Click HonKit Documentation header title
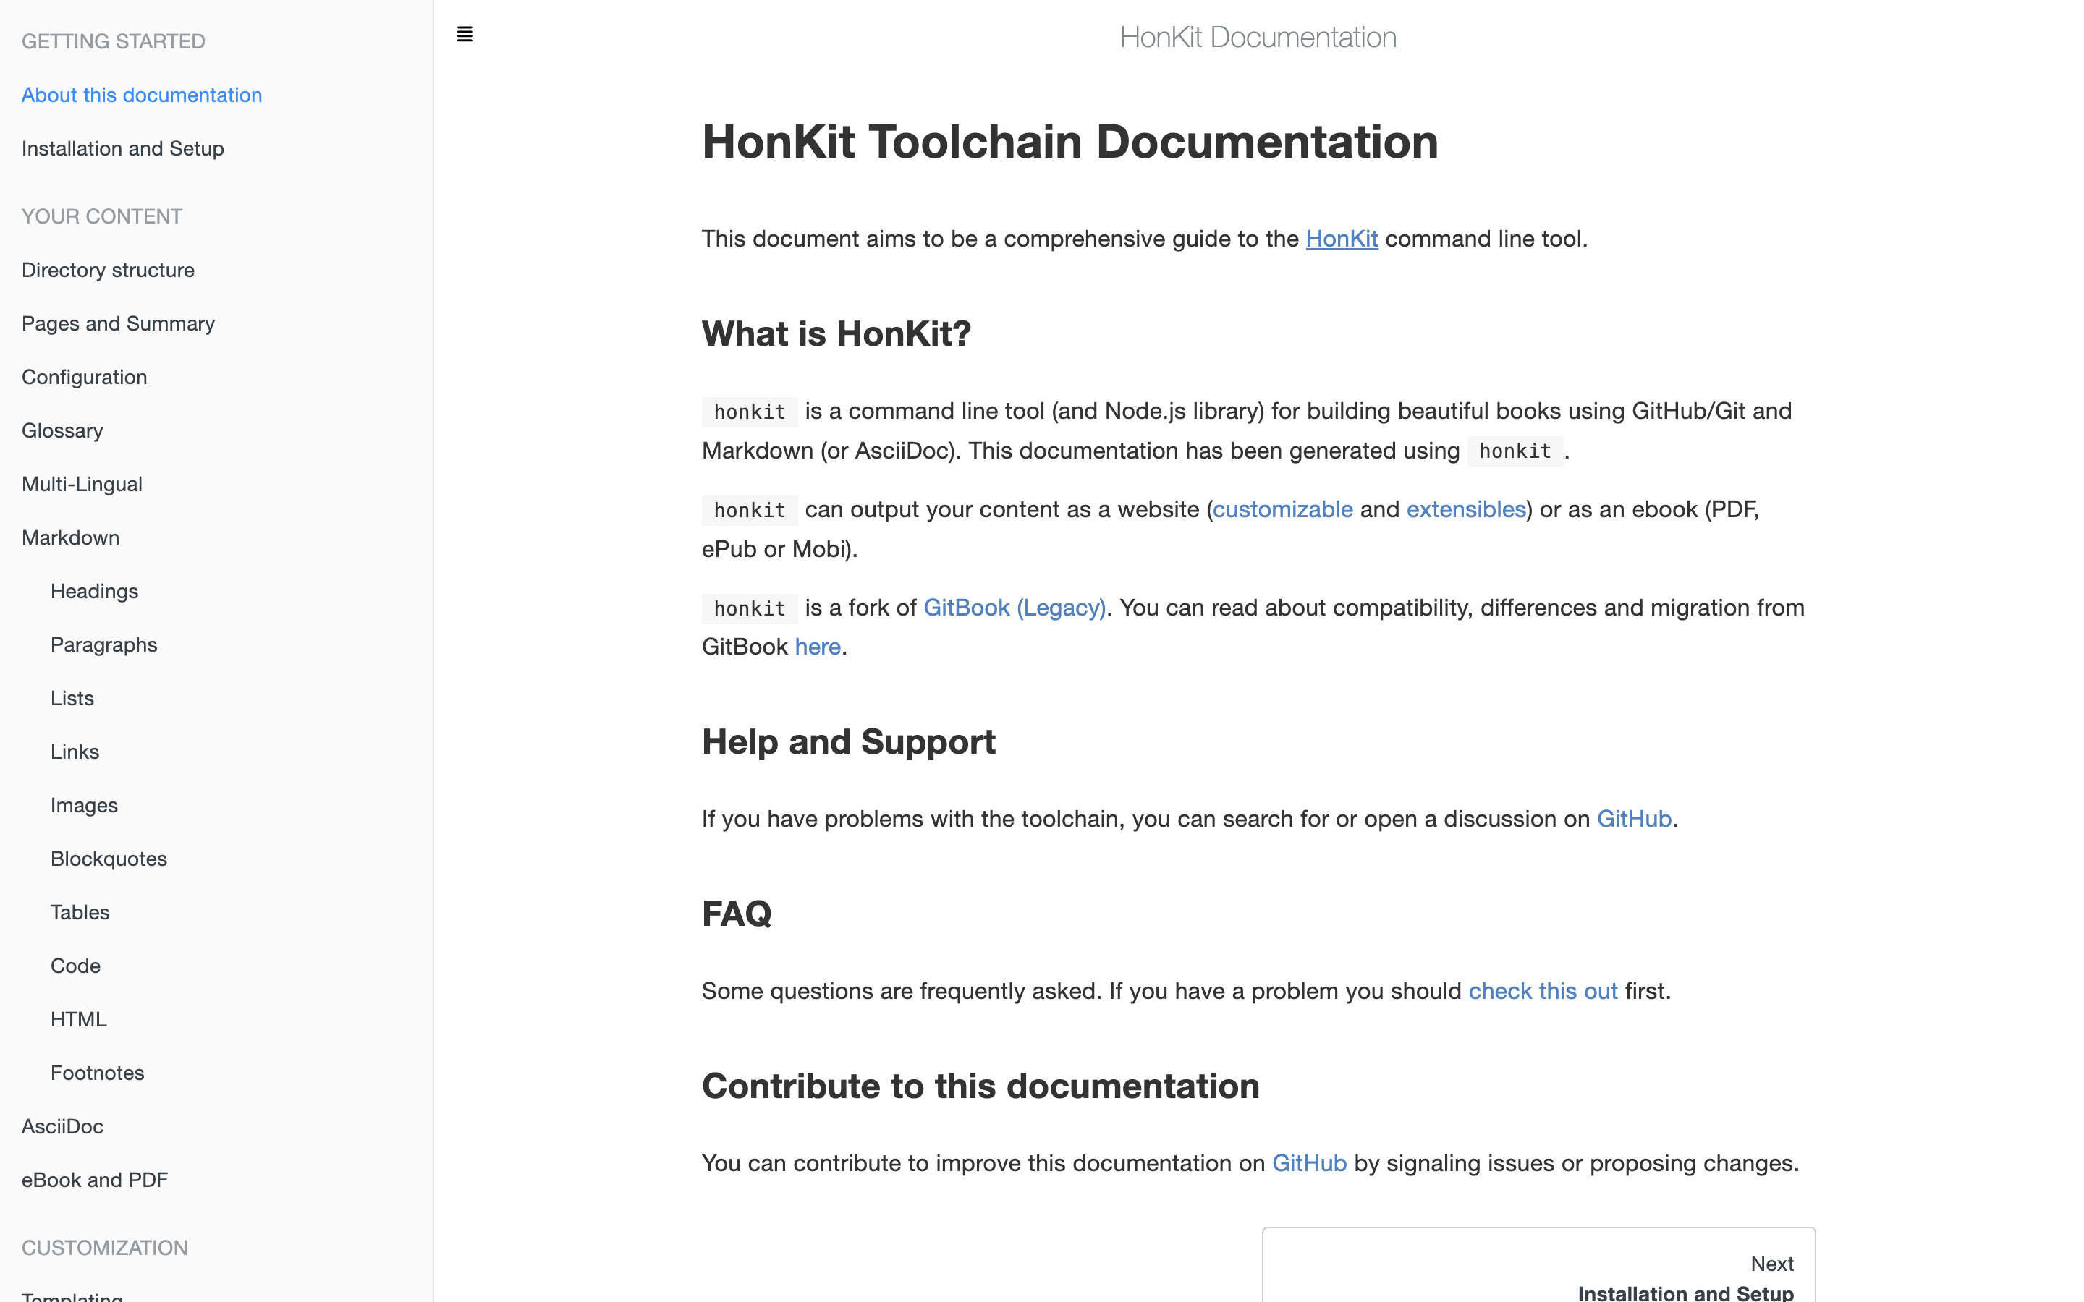Screen dimensions: 2084x1302 [x=1258, y=37]
